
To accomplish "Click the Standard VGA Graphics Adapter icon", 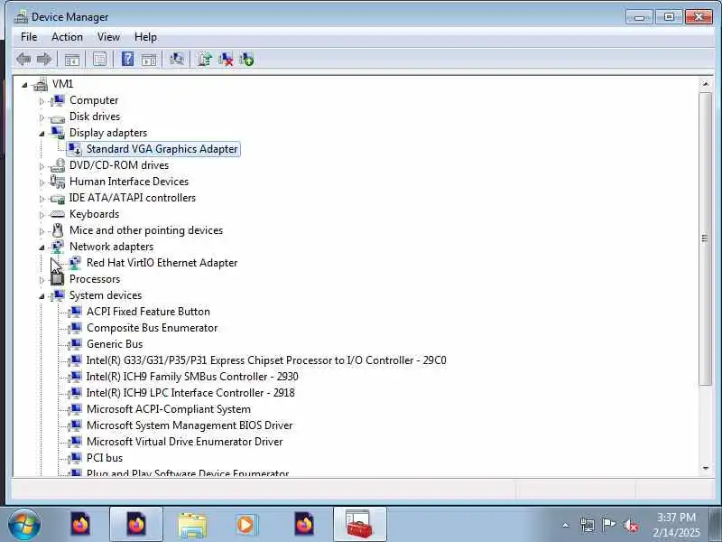I will point(75,149).
